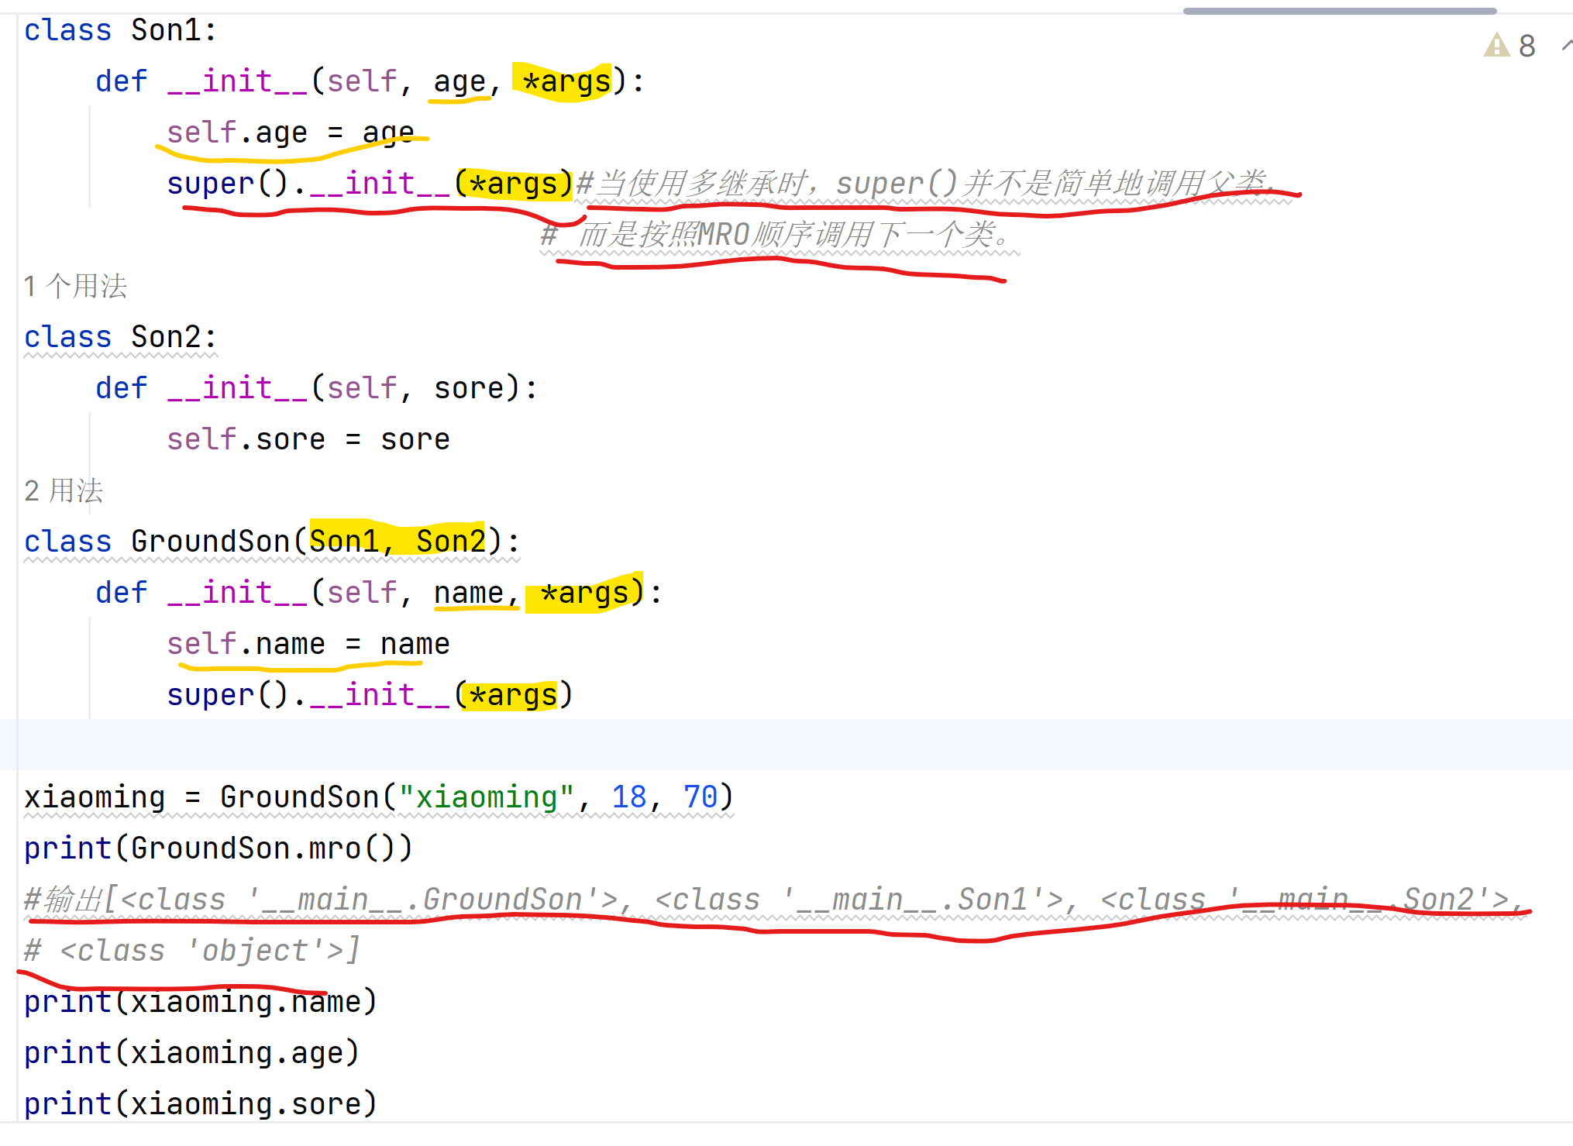Click 'print(xiaoming.sore)' line
The width and height of the screenshot is (1573, 1146).
point(201,1104)
